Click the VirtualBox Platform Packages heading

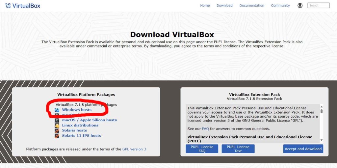(x=86, y=95)
